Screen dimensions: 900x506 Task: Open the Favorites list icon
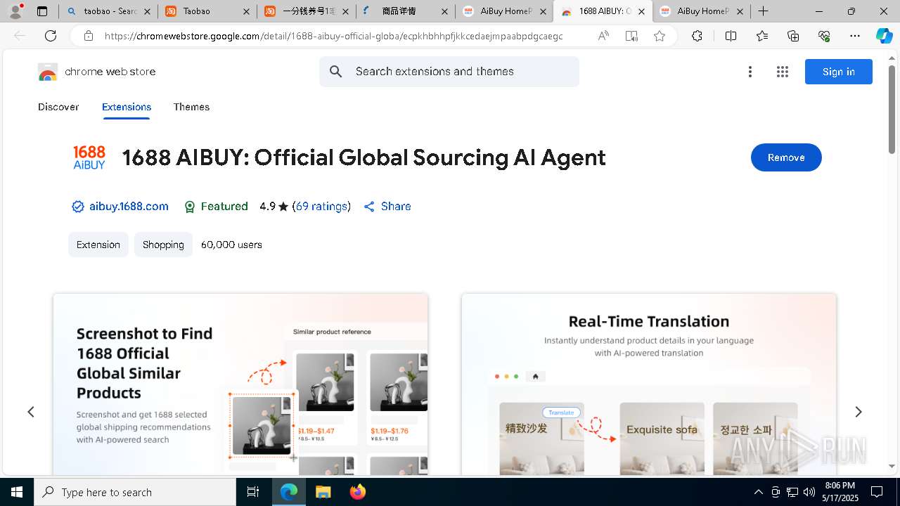pyautogui.click(x=762, y=36)
